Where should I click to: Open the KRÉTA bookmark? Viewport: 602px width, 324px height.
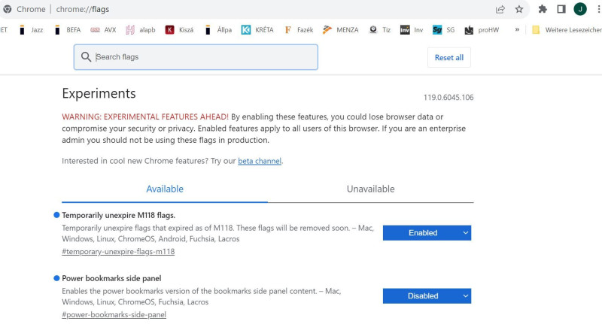pos(257,29)
